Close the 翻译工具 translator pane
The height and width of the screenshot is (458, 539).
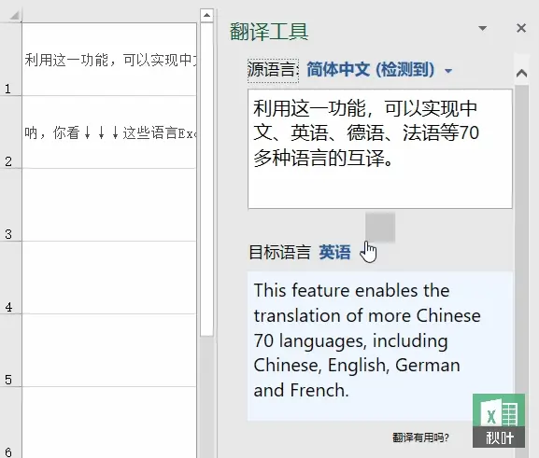(x=521, y=28)
